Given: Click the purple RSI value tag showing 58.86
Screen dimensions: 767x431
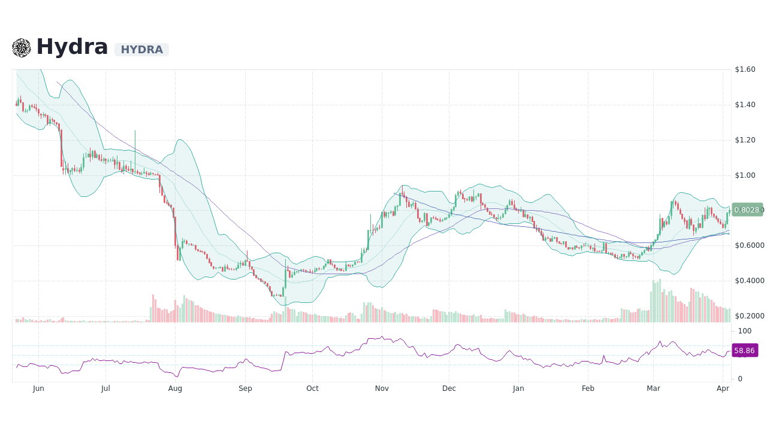Looking at the screenshot, I should point(744,351).
